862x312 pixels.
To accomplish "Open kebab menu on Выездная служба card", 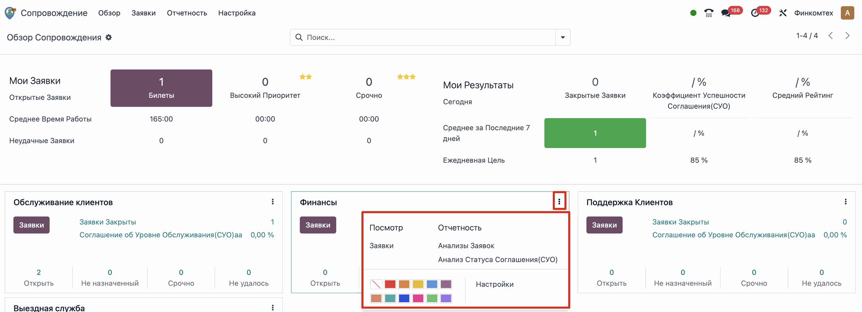I will click(273, 308).
